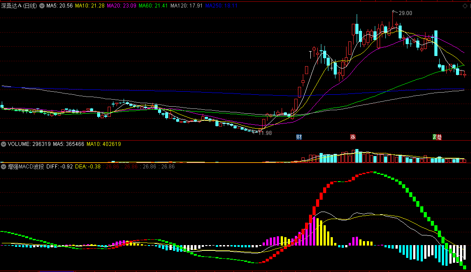This screenshot has width=471, height=272.
Task: Expand the VOLUME indicator menu arrow
Action: coord(4,144)
